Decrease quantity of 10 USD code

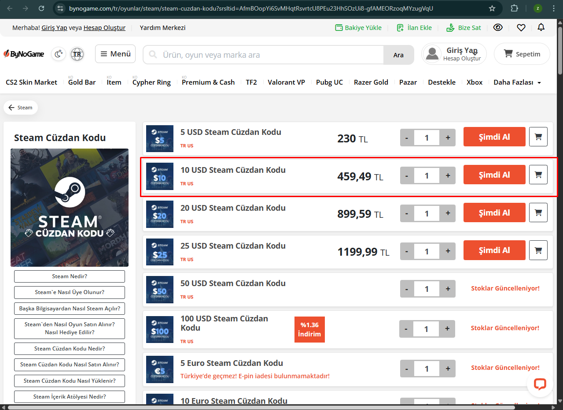(x=407, y=175)
